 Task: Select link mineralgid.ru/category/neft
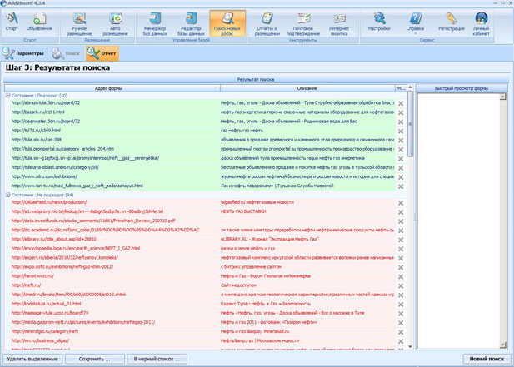coord(45,331)
